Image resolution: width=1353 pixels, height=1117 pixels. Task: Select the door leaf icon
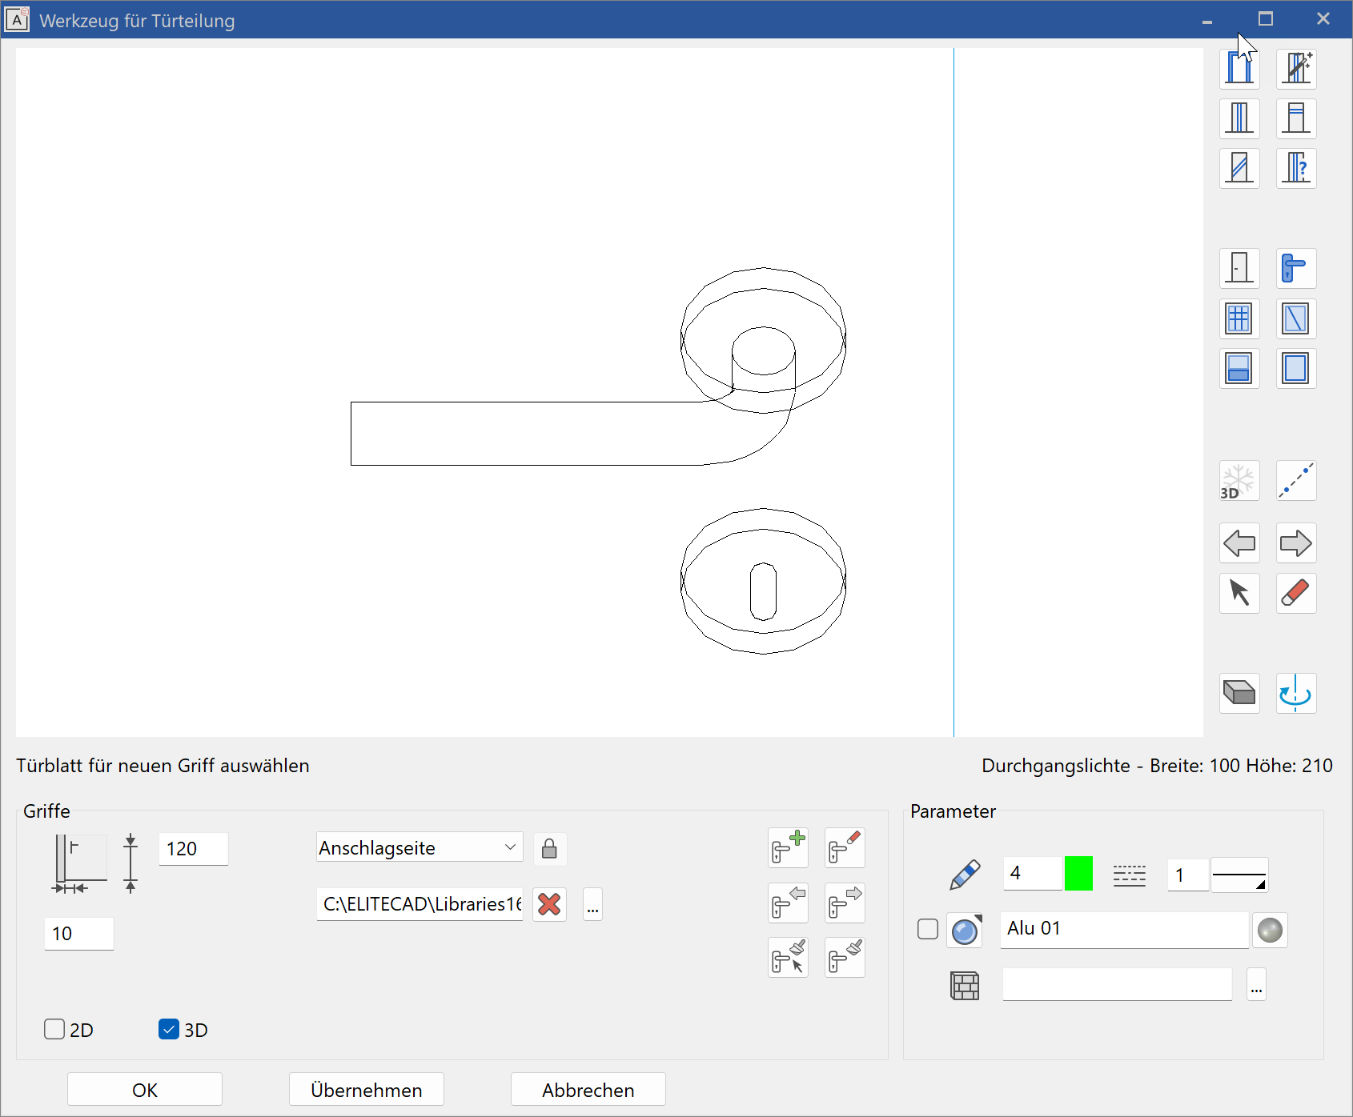coord(1239,268)
